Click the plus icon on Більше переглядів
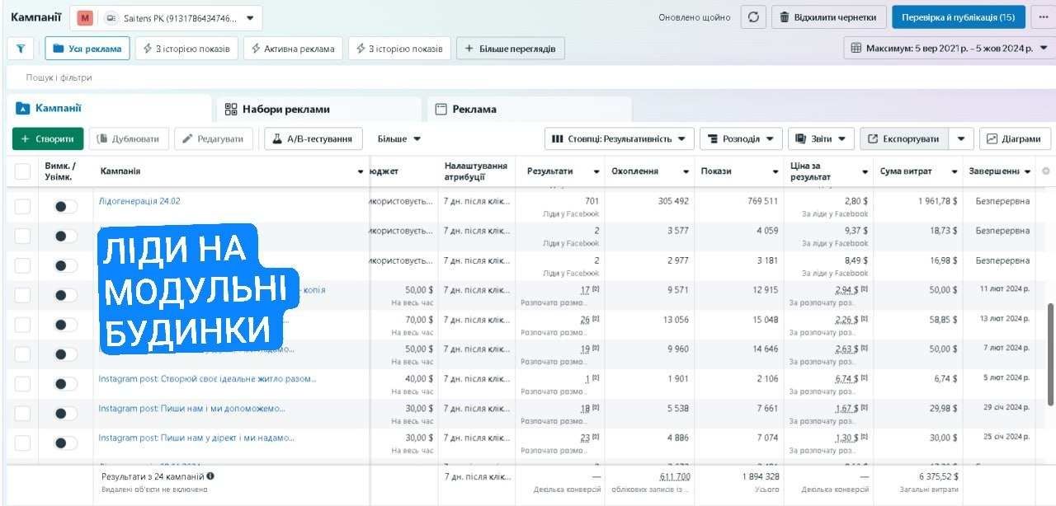 tap(469, 49)
